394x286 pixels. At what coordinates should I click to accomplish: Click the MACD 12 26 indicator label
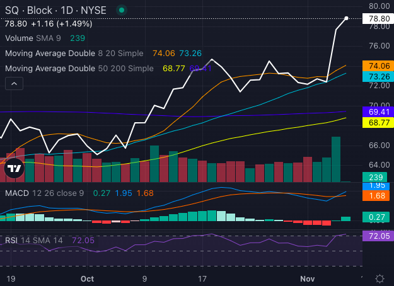44,193
